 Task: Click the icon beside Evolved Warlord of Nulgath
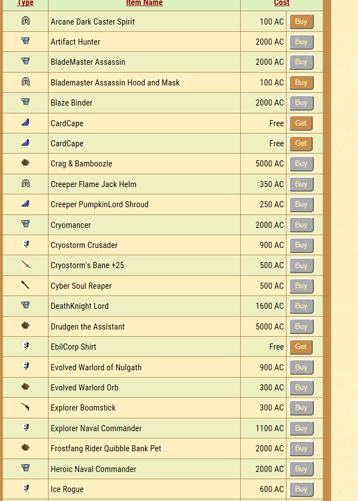tap(26, 366)
